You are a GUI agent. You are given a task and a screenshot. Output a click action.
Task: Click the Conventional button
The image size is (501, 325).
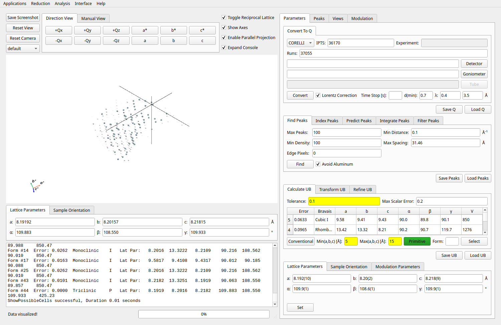coord(301,241)
